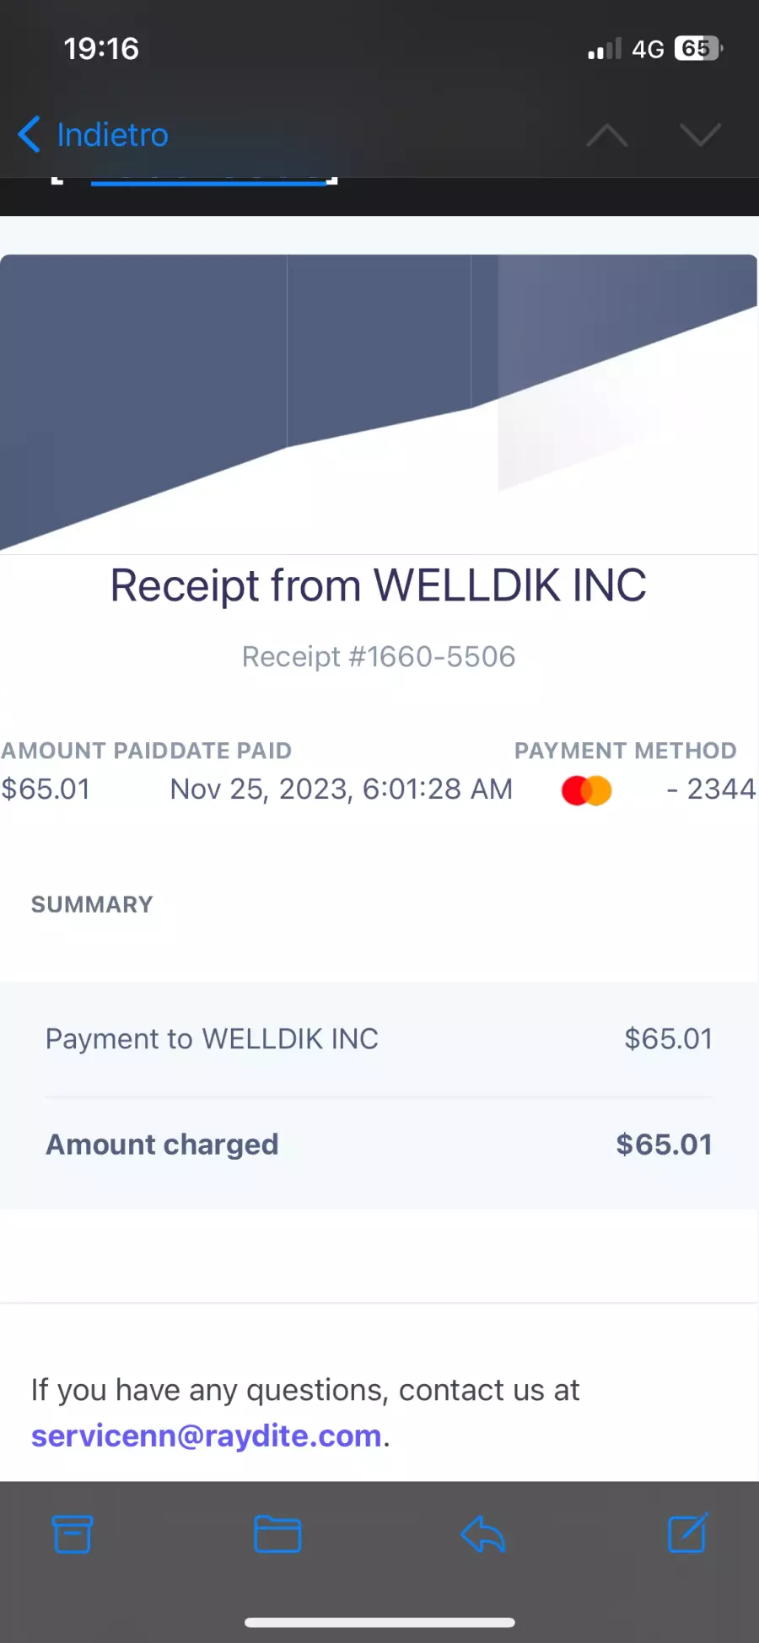Viewport: 759px width, 1643px height.
Task: Tap the Payment to WELLDIK INC row
Action: [x=379, y=1039]
